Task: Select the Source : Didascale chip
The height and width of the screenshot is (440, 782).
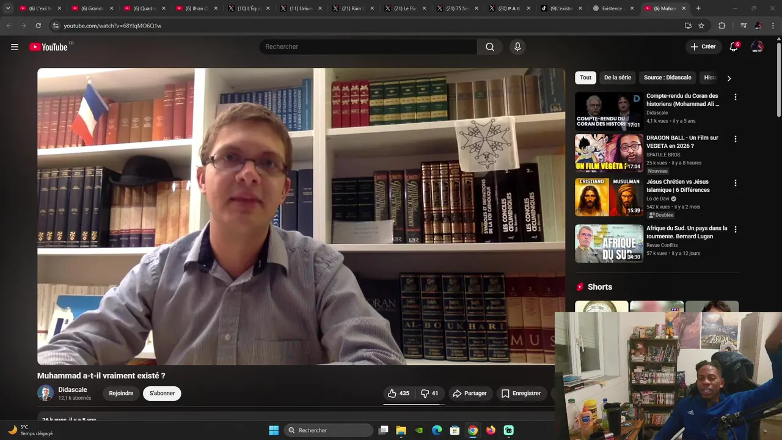Action: 667,78
